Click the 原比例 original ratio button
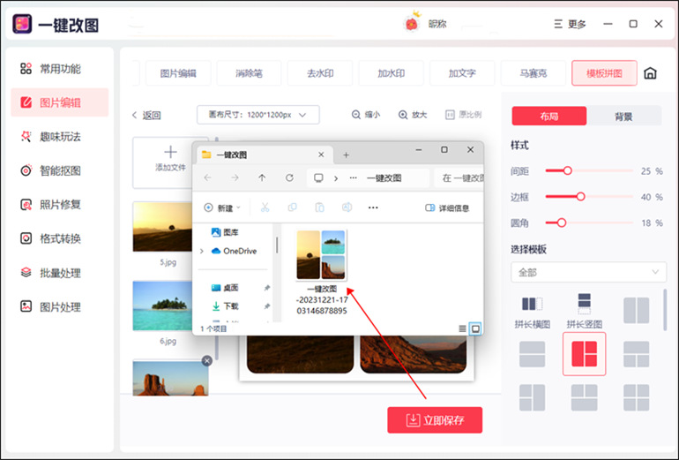Viewport: 679px width, 460px height. click(463, 115)
